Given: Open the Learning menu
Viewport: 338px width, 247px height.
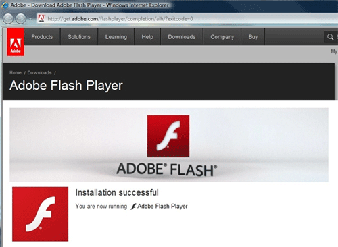Looking at the screenshot, I should (116, 37).
